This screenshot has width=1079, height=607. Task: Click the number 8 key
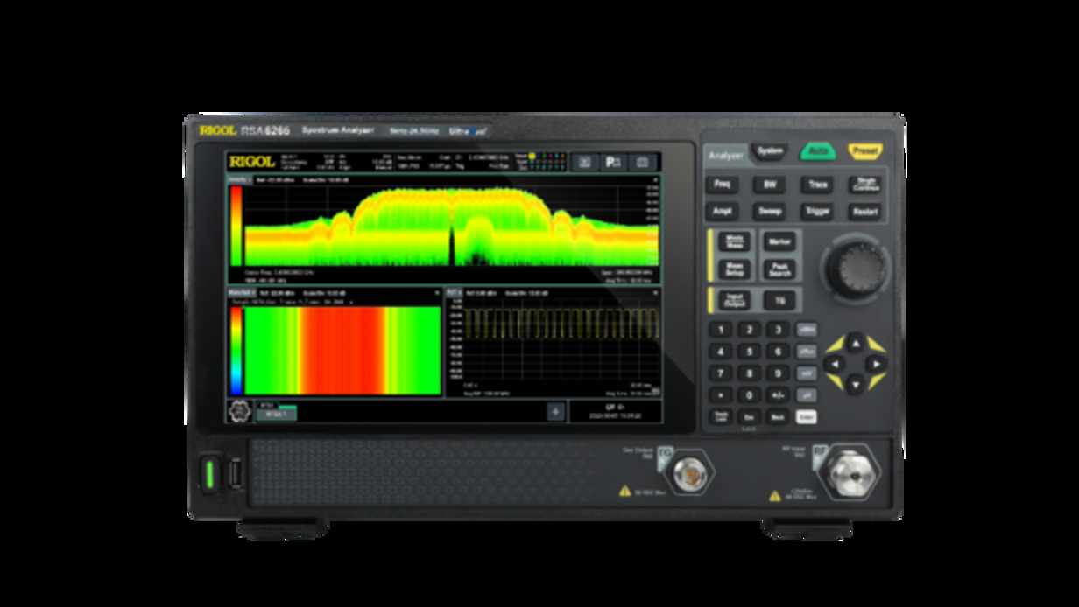[x=749, y=373]
